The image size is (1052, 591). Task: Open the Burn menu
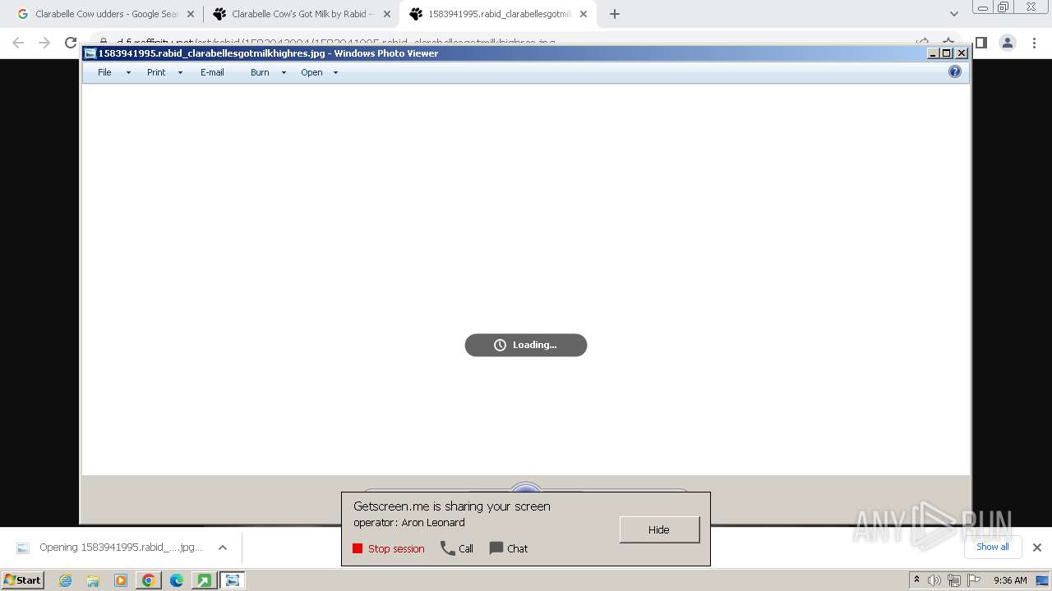[x=260, y=72]
